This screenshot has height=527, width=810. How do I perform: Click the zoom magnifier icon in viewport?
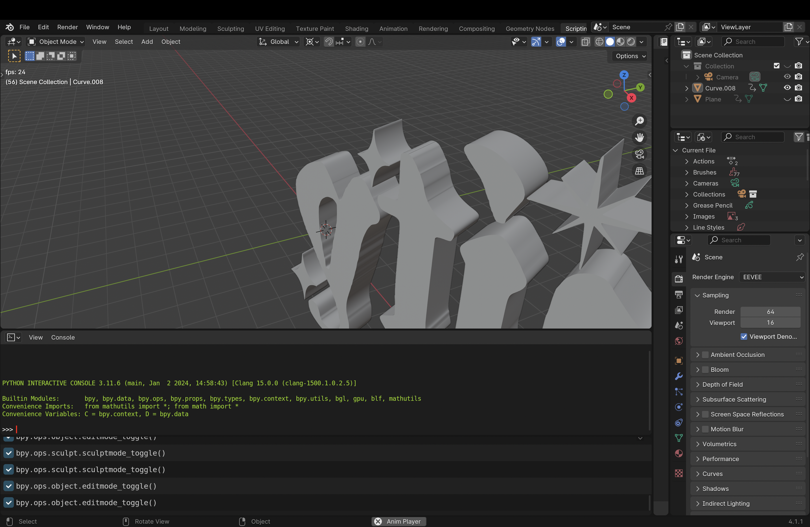click(x=640, y=121)
